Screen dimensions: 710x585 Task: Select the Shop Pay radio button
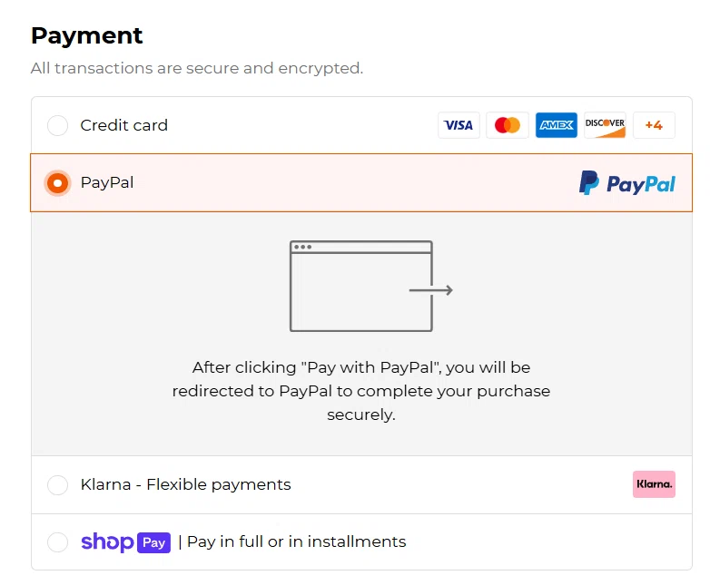(57, 542)
